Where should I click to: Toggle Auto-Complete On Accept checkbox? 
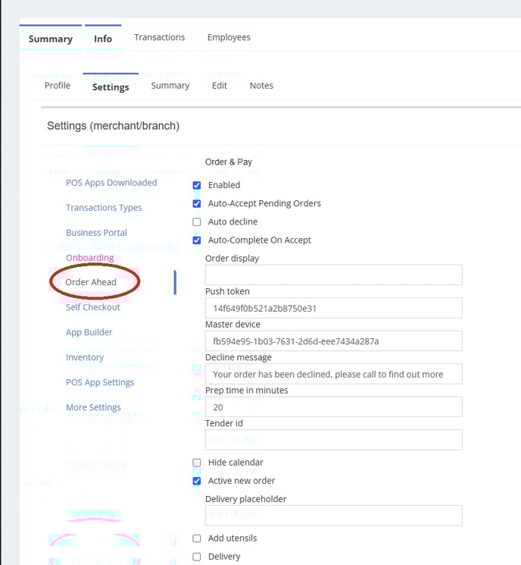coord(197,240)
